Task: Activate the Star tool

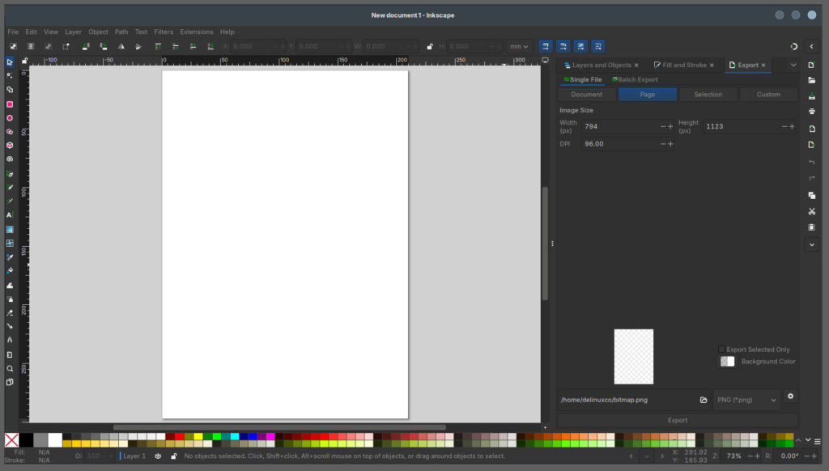Action: (x=9, y=131)
